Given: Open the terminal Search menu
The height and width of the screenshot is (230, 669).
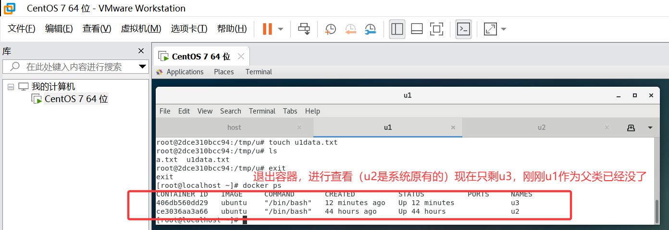Looking at the screenshot, I should (x=231, y=111).
